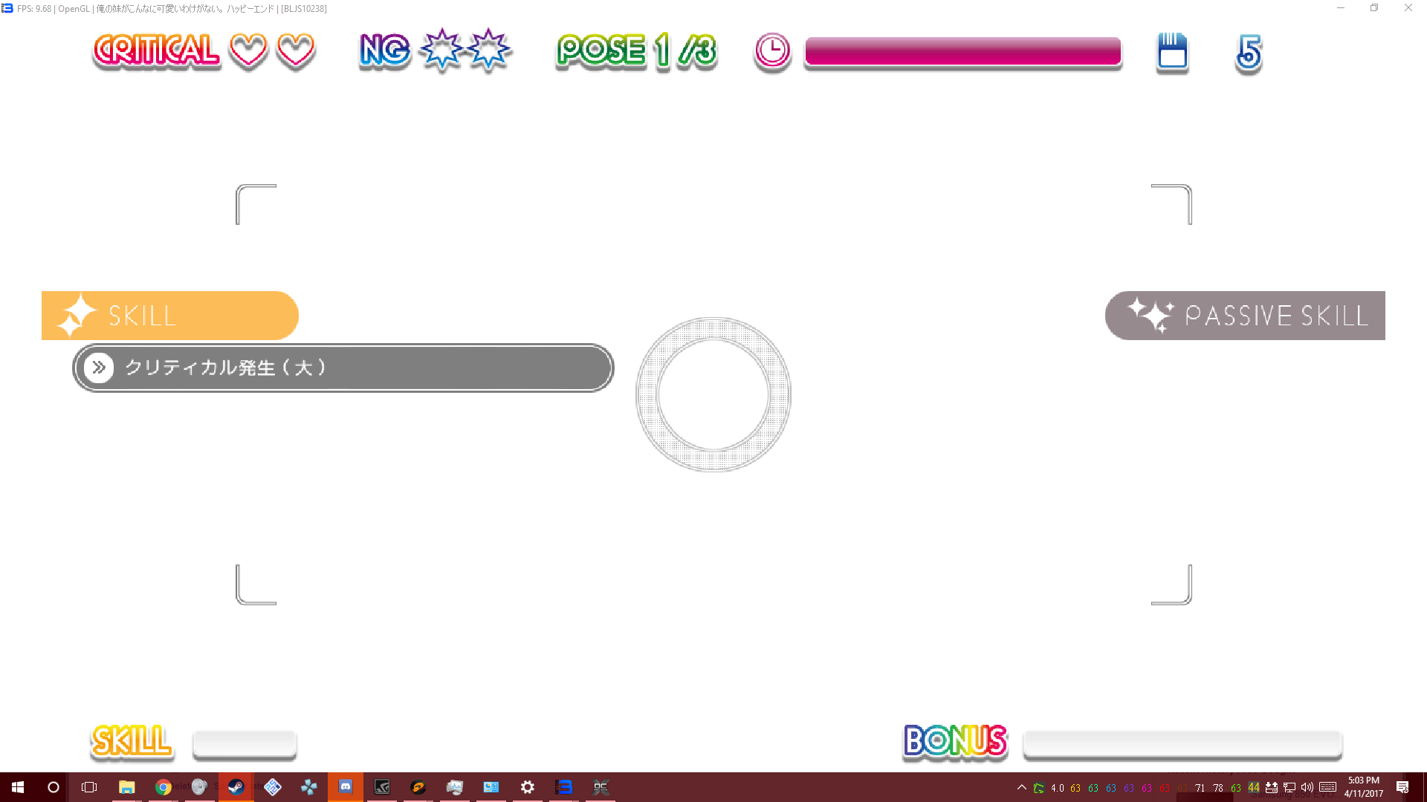Open the Windows Start menu
1427x802 pixels.
pyautogui.click(x=18, y=787)
